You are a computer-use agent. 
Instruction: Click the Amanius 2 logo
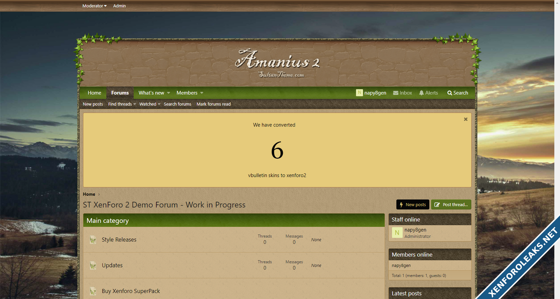pyautogui.click(x=277, y=63)
